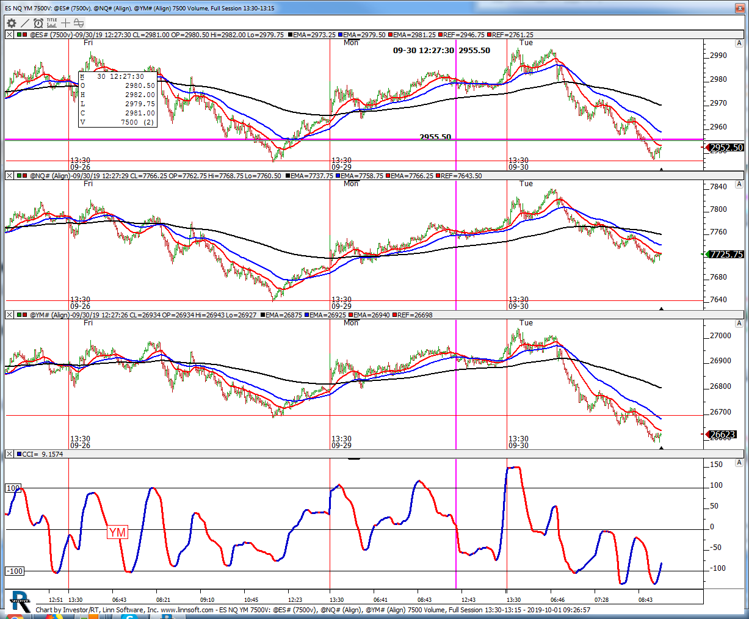Click the @YM# (Align) instrument title

[x=50, y=315]
